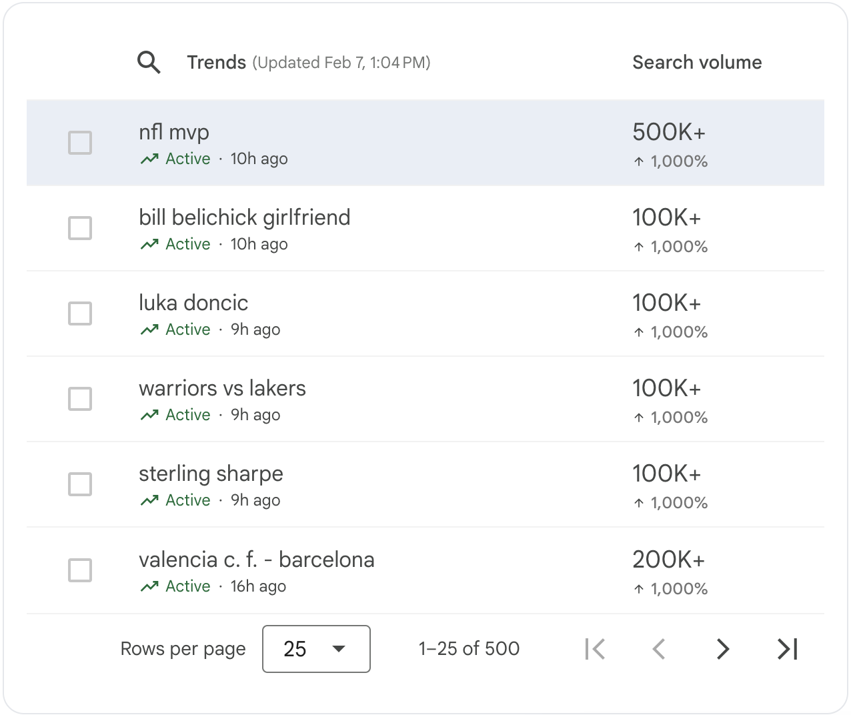Click trending-up icon in sterling sharpe row
The height and width of the screenshot is (715, 851).
tap(149, 500)
